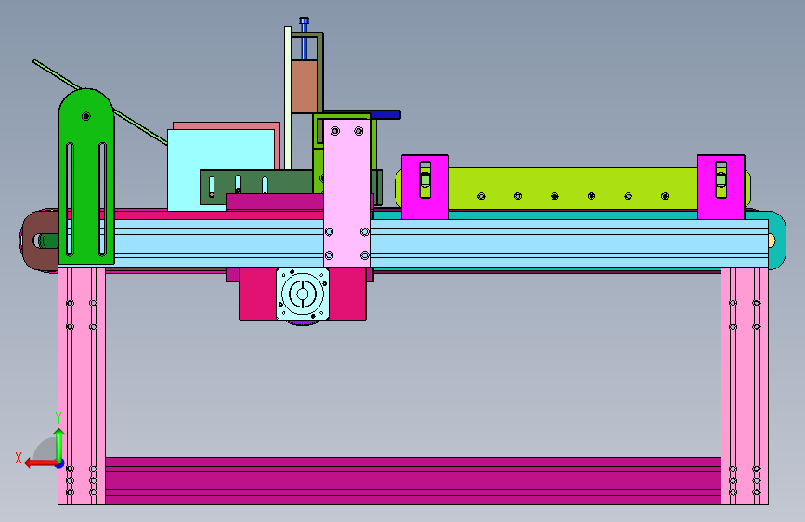Screen dimensions: 805x522
Task: Click the red X axis arrow
Action: [x=41, y=463]
